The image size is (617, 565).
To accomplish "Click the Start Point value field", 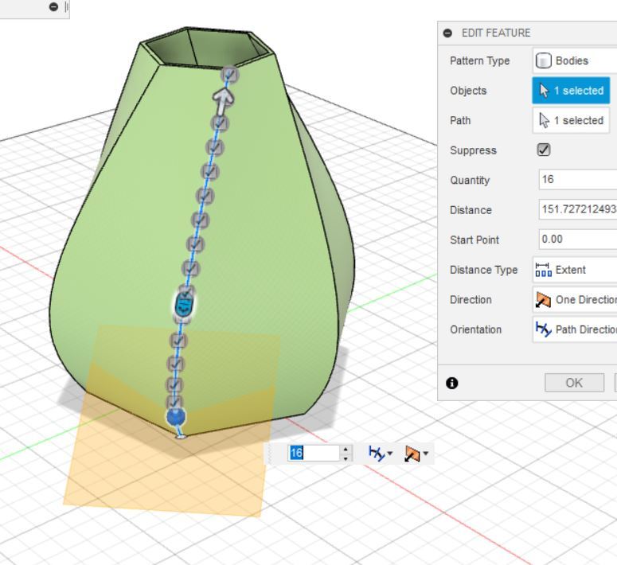I will (x=578, y=240).
